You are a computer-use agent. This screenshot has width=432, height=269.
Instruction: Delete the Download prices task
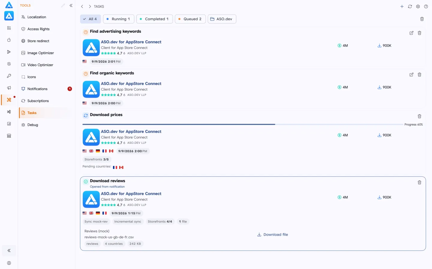[x=419, y=116]
